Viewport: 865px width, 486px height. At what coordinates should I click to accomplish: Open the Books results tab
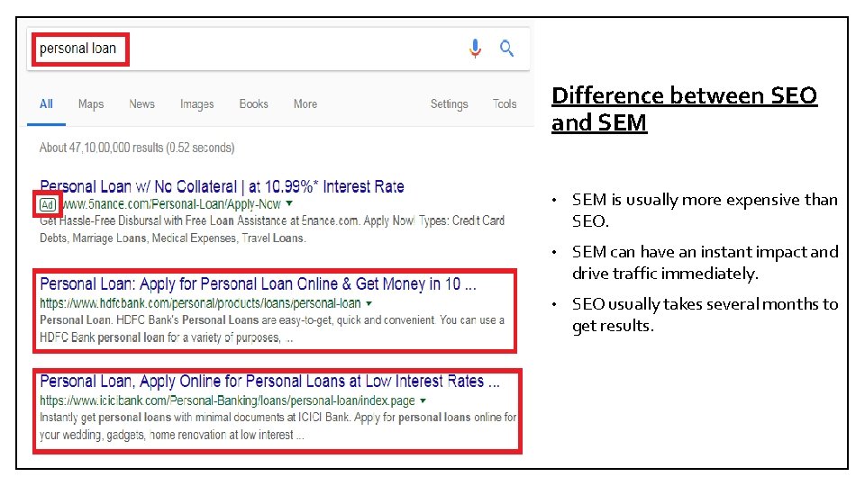point(253,103)
